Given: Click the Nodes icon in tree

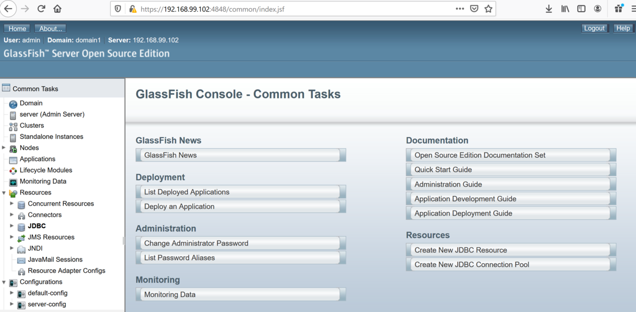Looking at the screenshot, I should point(13,148).
